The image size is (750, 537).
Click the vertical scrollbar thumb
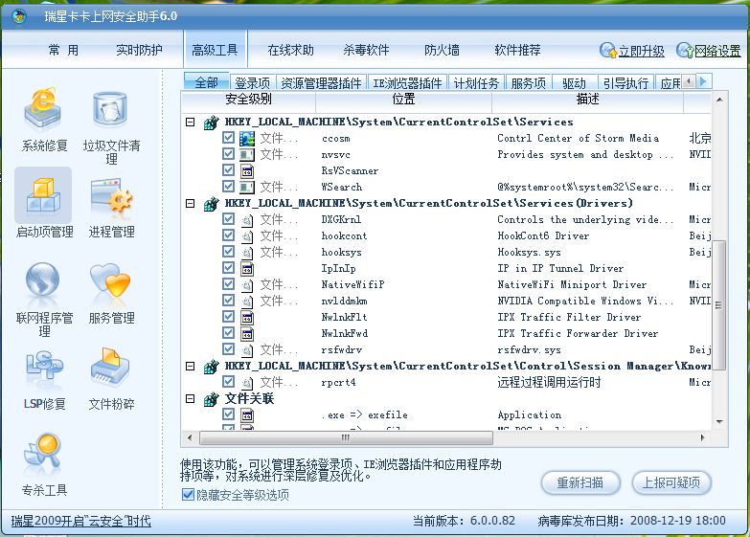coord(719,305)
